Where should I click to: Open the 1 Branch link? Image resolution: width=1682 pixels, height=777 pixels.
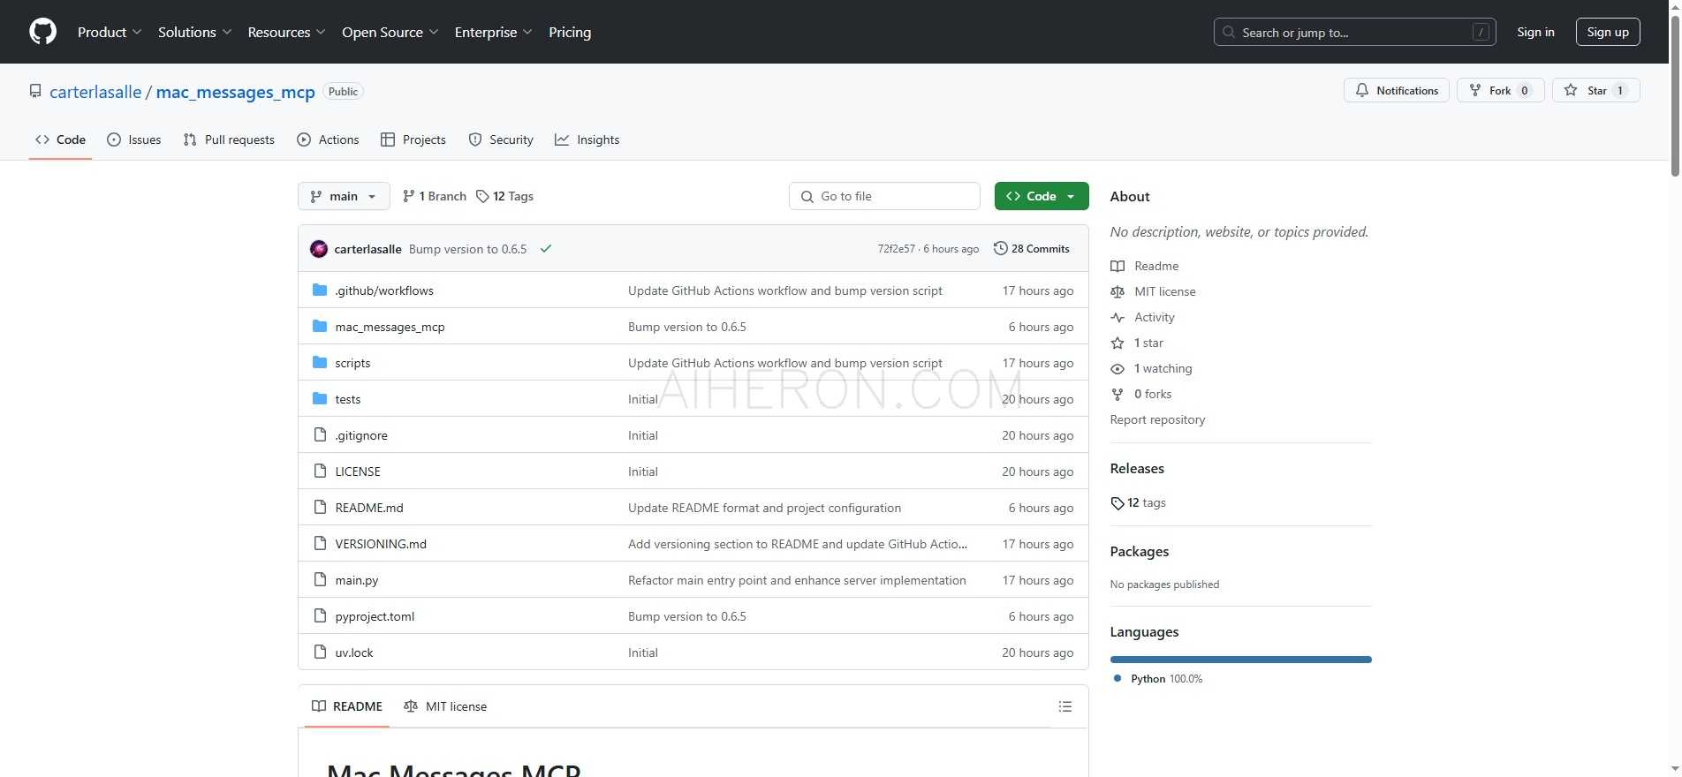(x=434, y=196)
